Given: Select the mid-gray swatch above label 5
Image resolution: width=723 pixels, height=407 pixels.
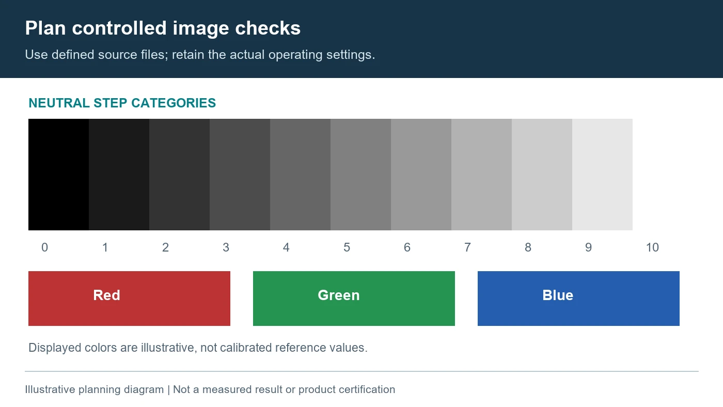Looking at the screenshot, I should pyautogui.click(x=360, y=175).
